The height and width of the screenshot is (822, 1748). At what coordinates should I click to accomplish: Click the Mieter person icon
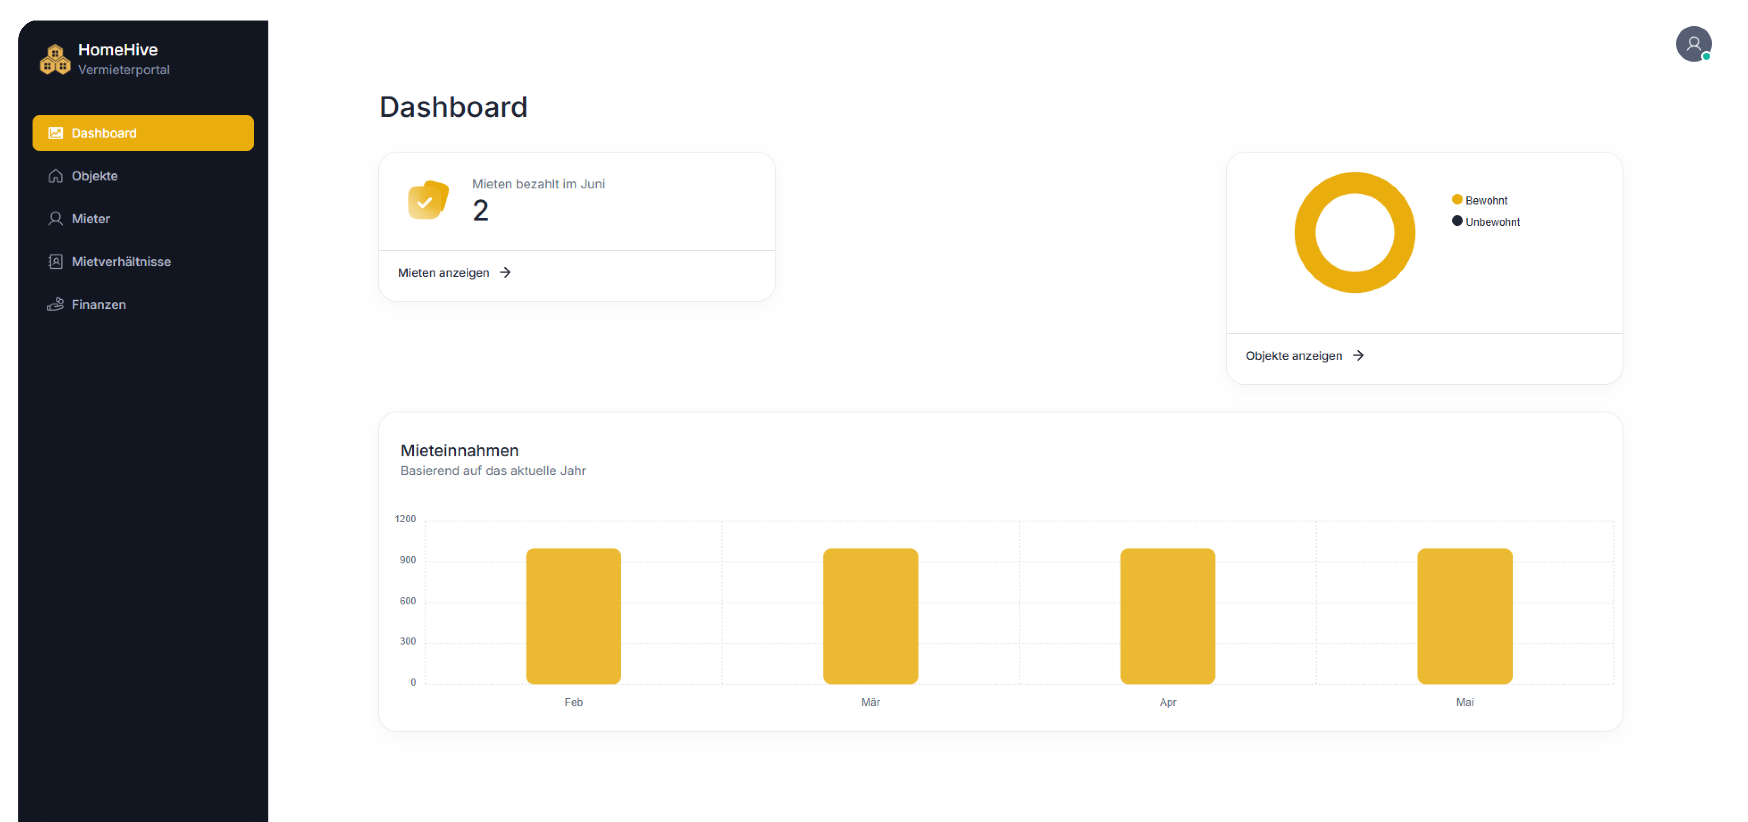coord(56,218)
